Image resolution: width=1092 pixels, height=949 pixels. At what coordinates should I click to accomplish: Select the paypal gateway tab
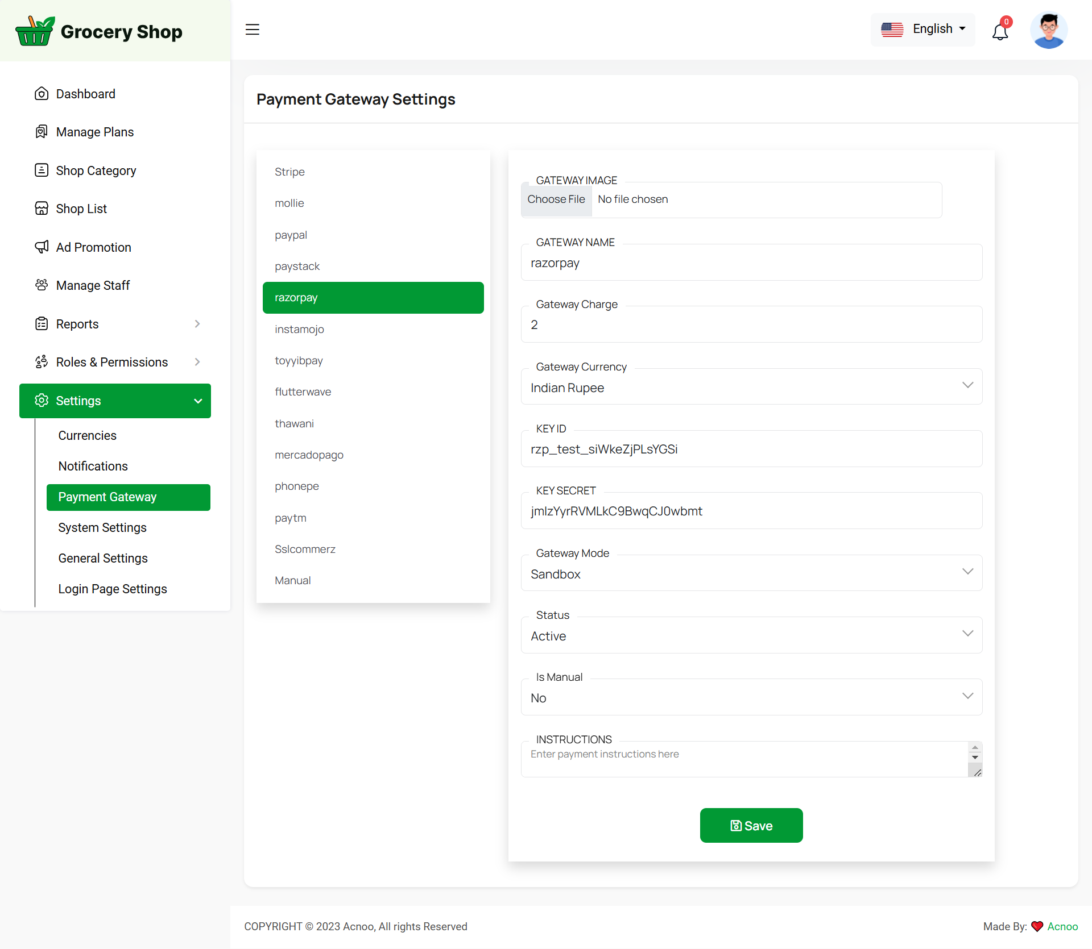pos(291,235)
